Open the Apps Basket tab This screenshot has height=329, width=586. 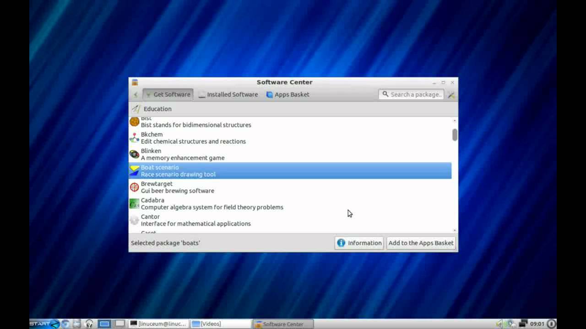(288, 95)
